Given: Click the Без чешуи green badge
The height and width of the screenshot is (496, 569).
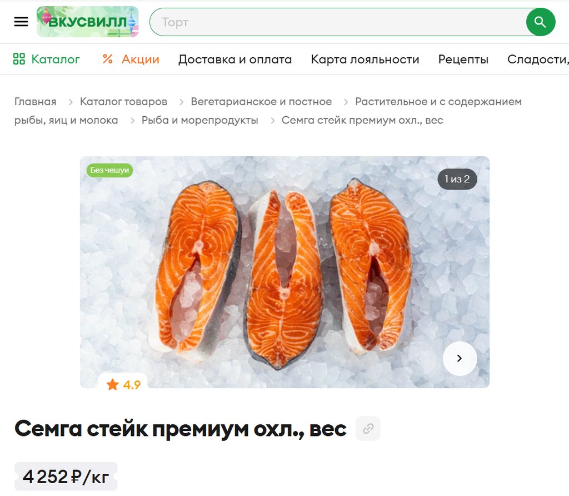Looking at the screenshot, I should tap(109, 170).
